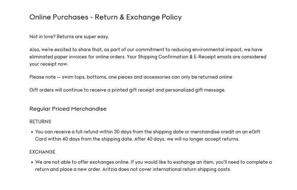
Task: Click 'your receipt now' line ending
Action: coord(49,64)
